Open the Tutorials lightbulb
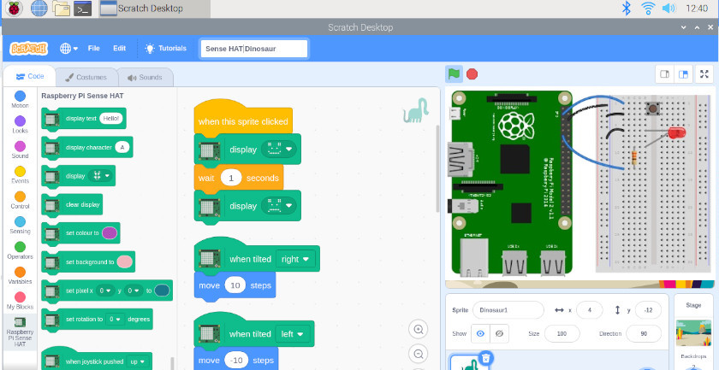The width and height of the screenshot is (719, 370). 165,48
